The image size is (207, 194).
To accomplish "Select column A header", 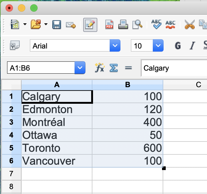I will [57, 85].
